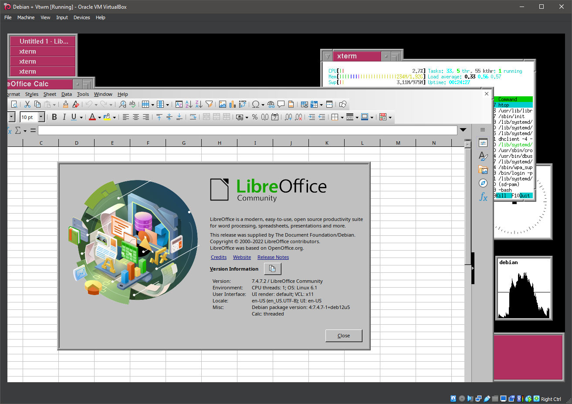The image size is (572, 404).
Task: Click the Format as Percent icon
Action: tap(254, 117)
